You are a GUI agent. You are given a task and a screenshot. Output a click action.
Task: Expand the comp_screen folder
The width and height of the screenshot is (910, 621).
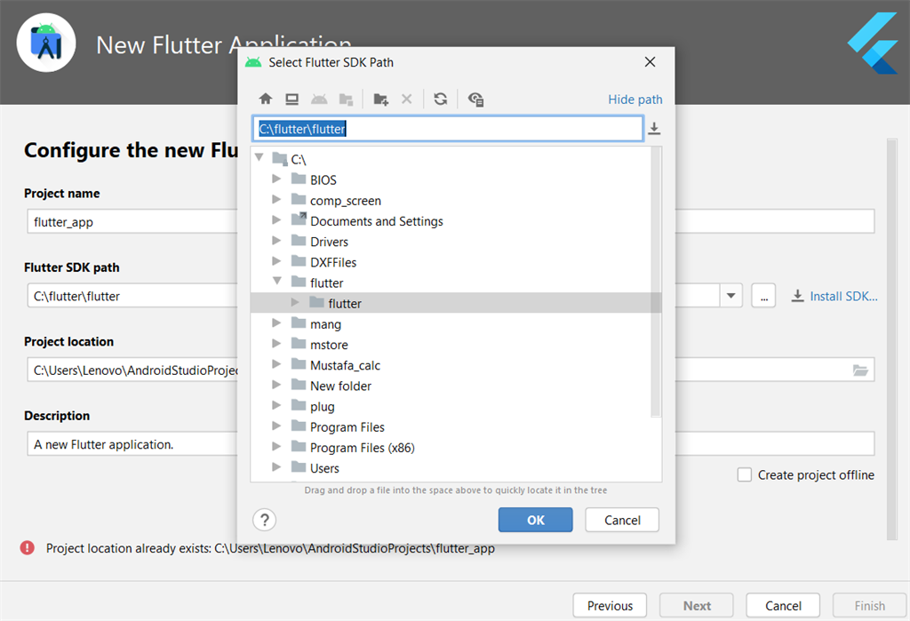tap(276, 200)
